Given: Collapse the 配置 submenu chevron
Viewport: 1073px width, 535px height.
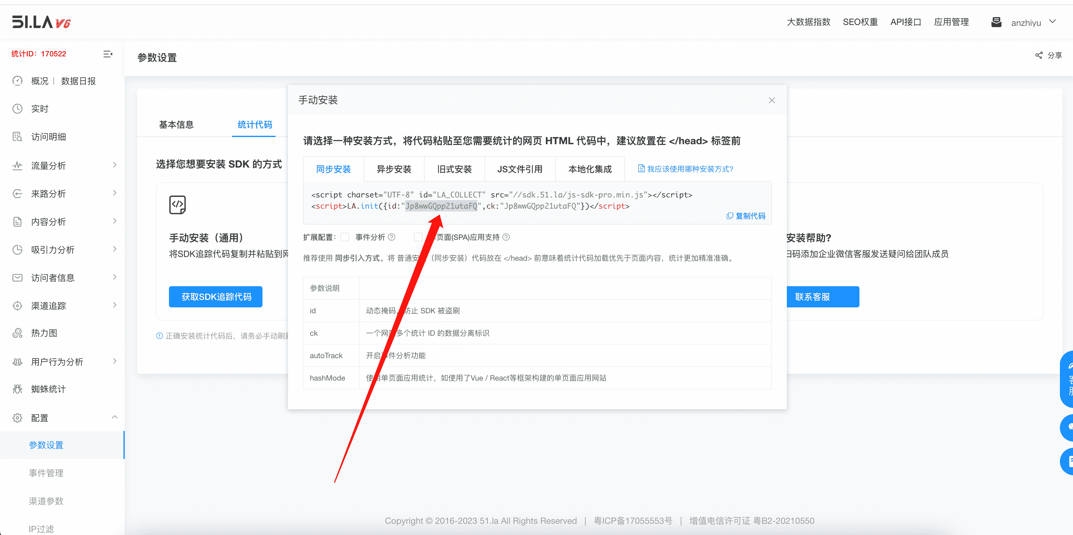Looking at the screenshot, I should [114, 417].
